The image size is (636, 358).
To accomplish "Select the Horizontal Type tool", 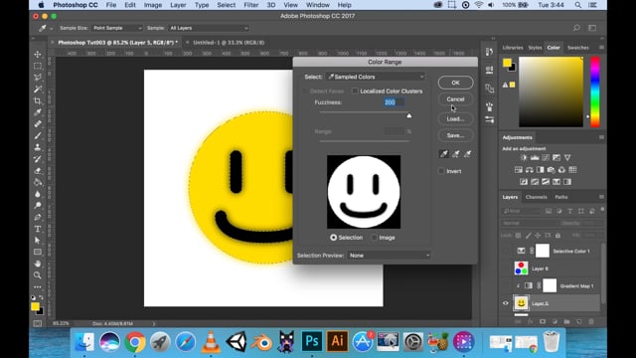I will click(x=38, y=229).
